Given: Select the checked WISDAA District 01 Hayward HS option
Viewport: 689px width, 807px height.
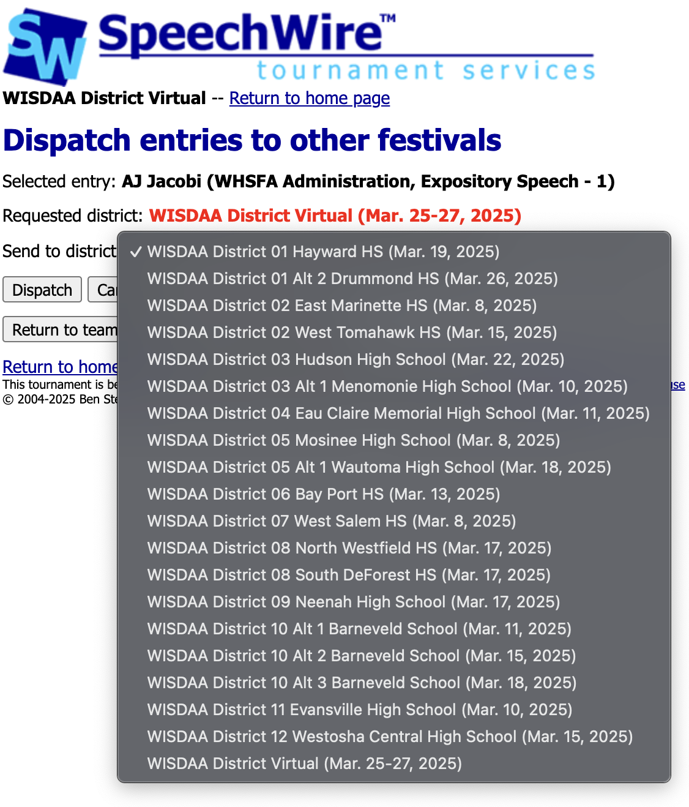Looking at the screenshot, I should (324, 252).
